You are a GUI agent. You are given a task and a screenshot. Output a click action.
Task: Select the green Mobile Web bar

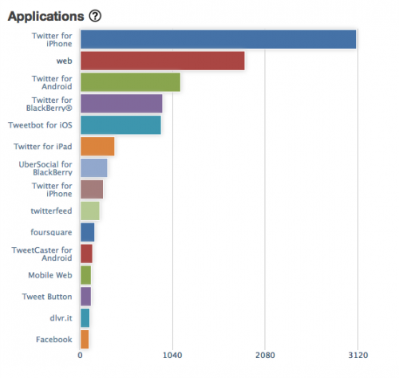(x=85, y=275)
